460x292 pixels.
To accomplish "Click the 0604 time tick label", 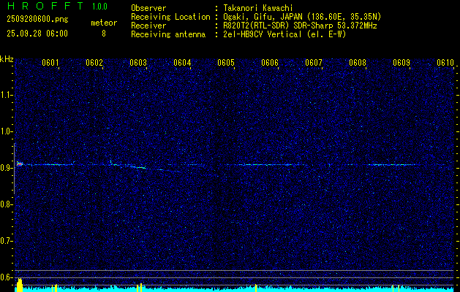I will [182, 63].
